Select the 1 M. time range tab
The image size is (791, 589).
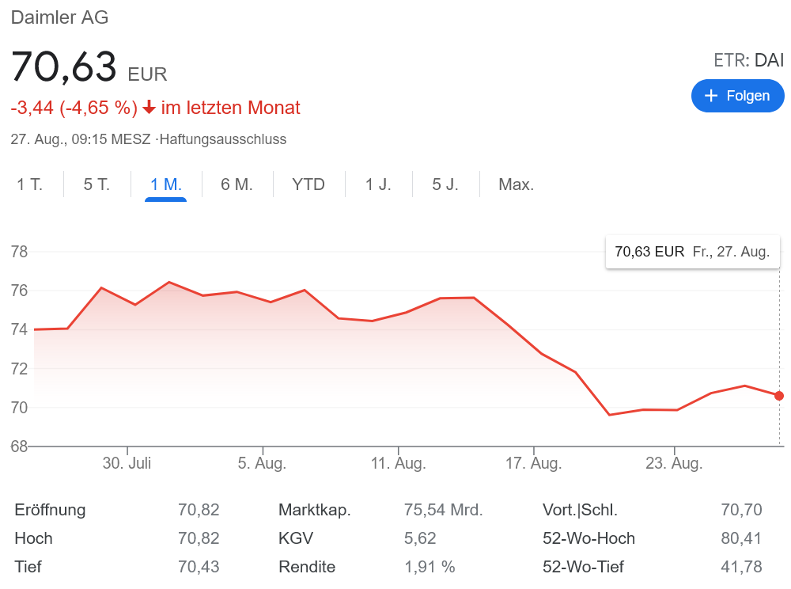(x=166, y=184)
